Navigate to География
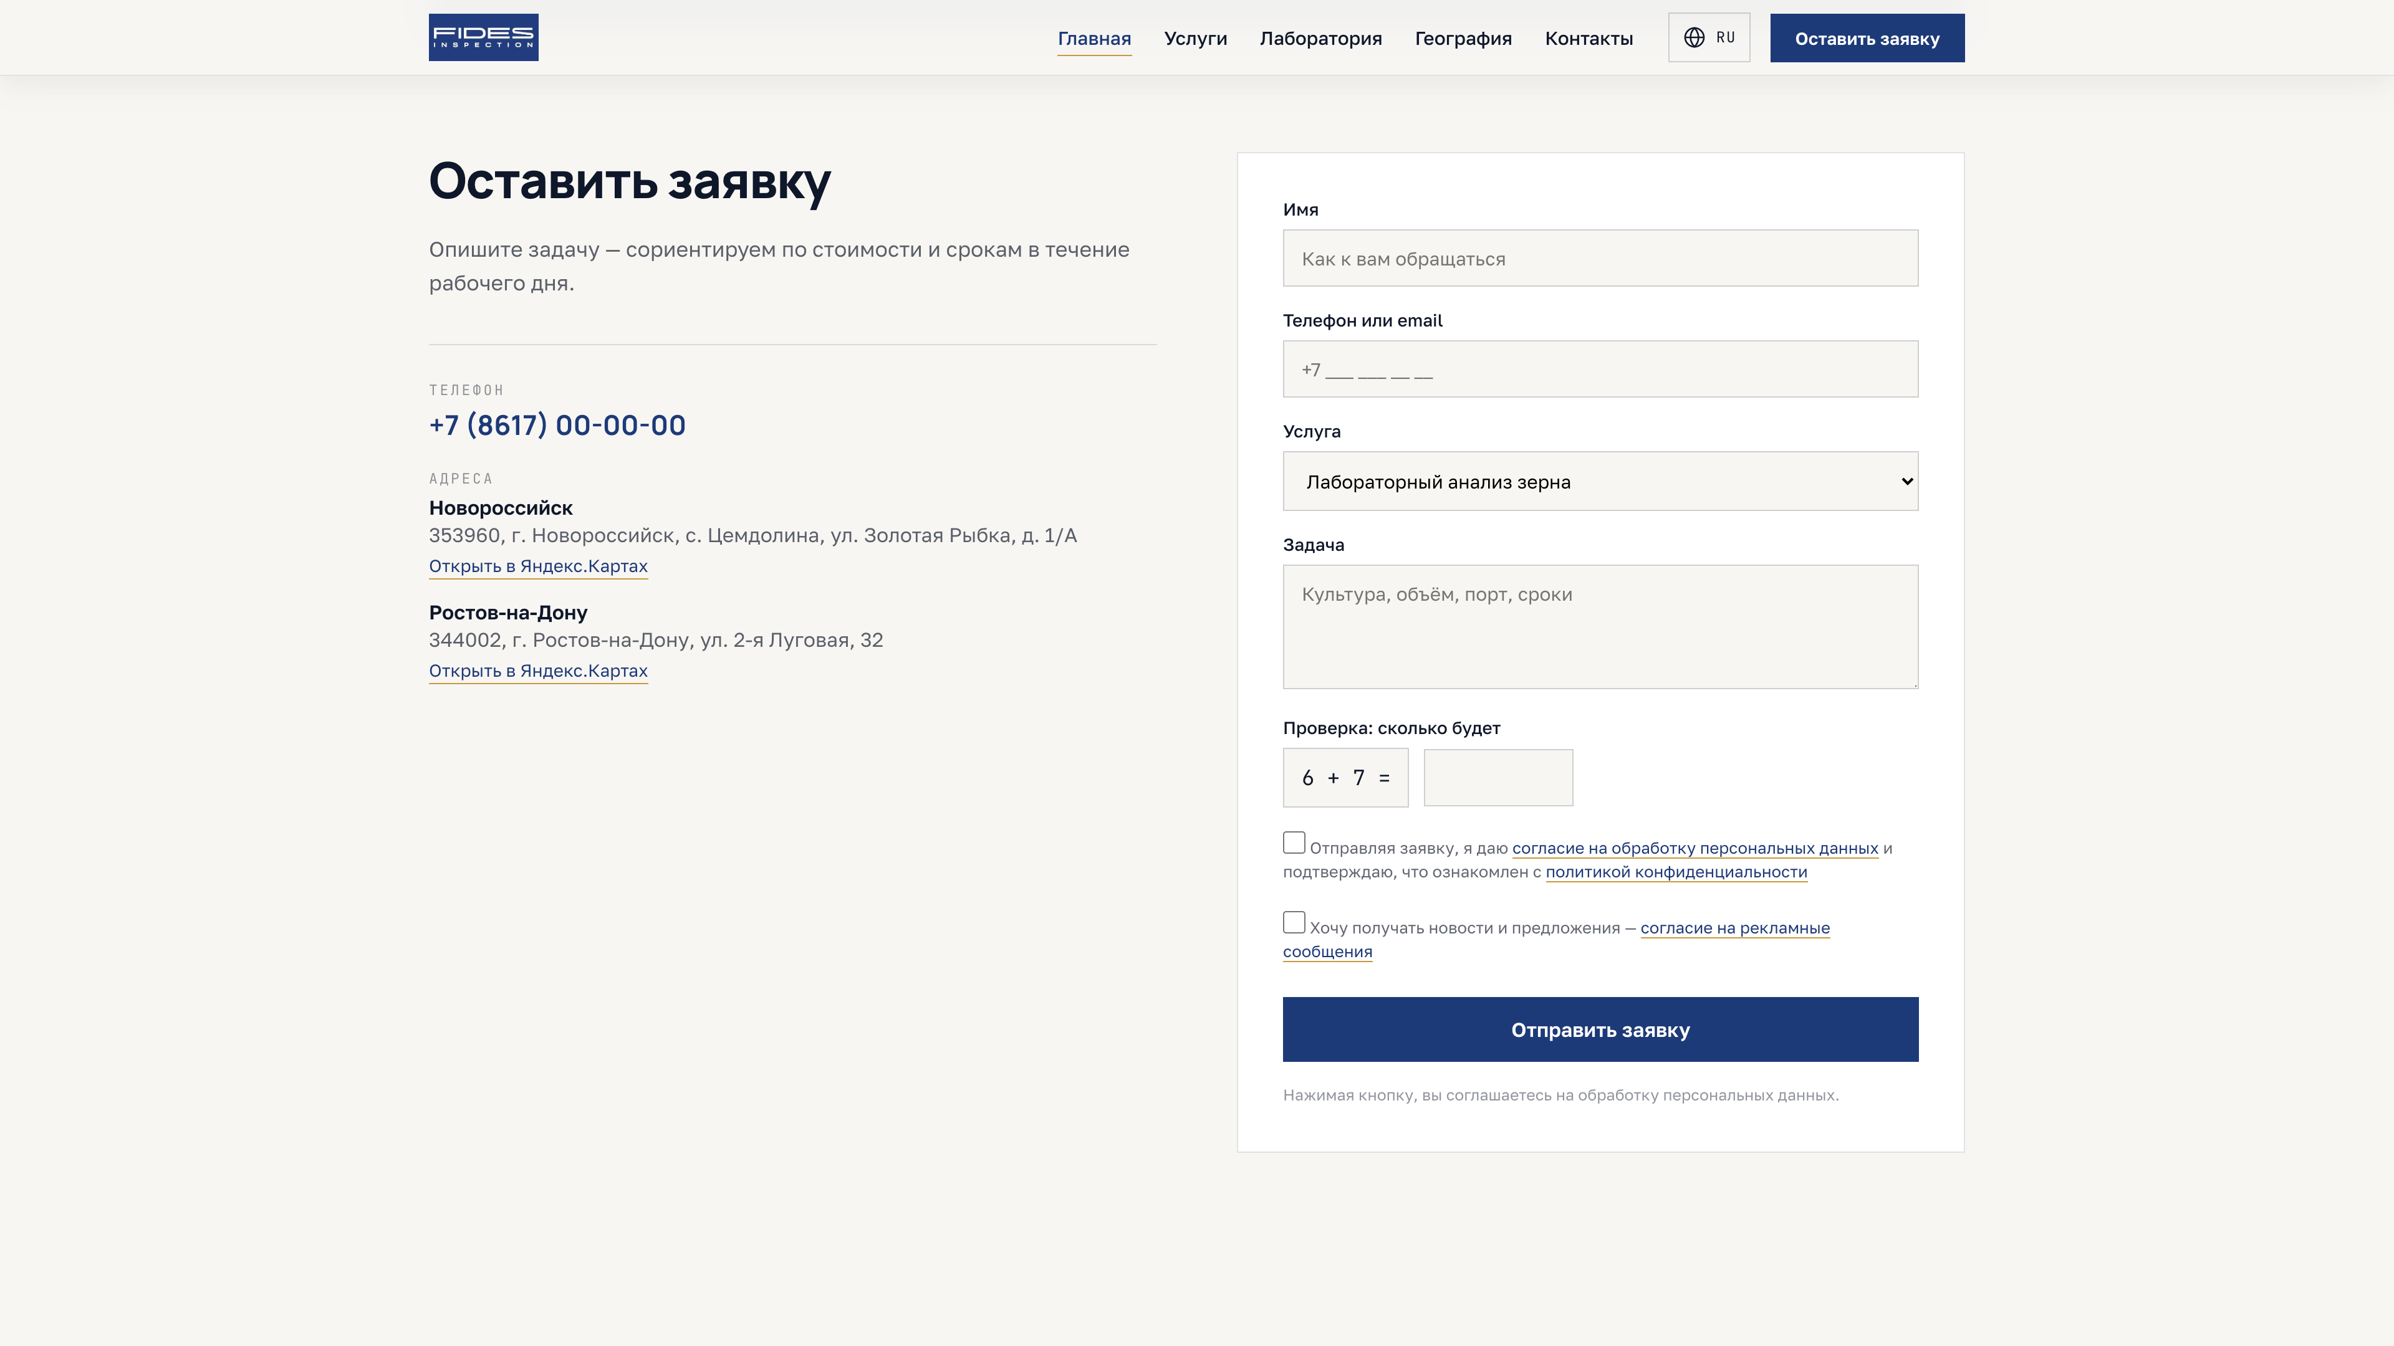The width and height of the screenshot is (2394, 1346). pyautogui.click(x=1463, y=38)
